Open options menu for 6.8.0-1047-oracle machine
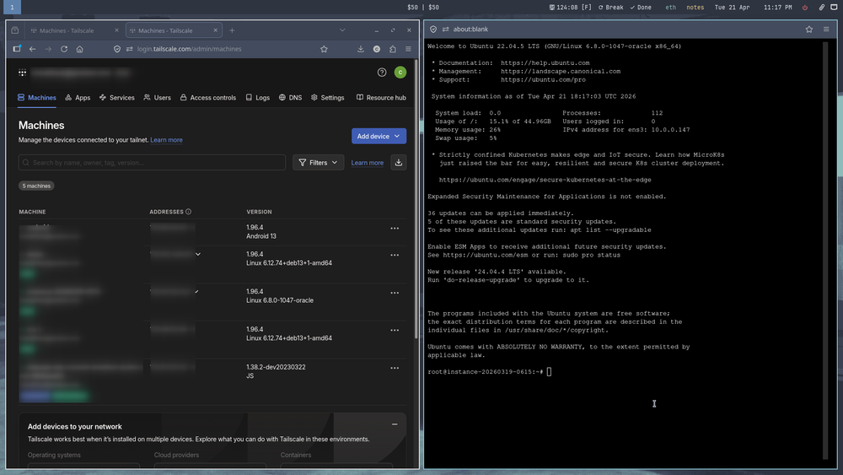Image resolution: width=843 pixels, height=475 pixels. [x=395, y=293]
